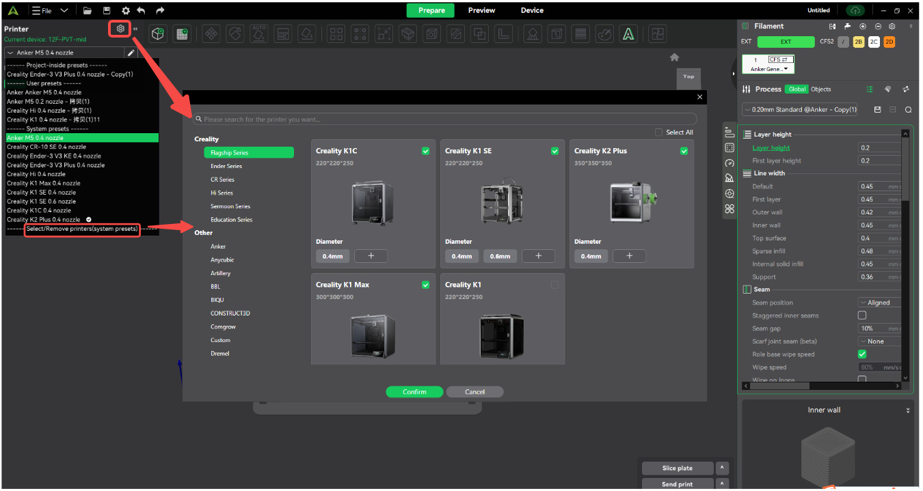The image size is (923, 491).
Task: Open the Speed settings tab icon
Action: point(730,163)
